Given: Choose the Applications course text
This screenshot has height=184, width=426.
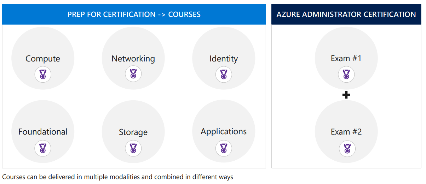Looking at the screenshot, I should point(224,132).
